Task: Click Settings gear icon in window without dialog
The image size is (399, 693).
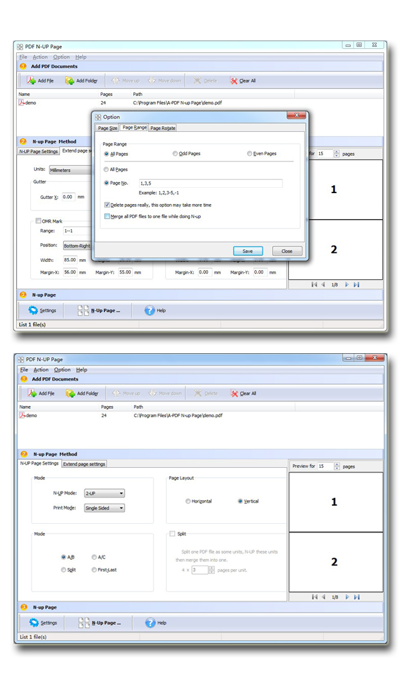Action: pos(34,623)
